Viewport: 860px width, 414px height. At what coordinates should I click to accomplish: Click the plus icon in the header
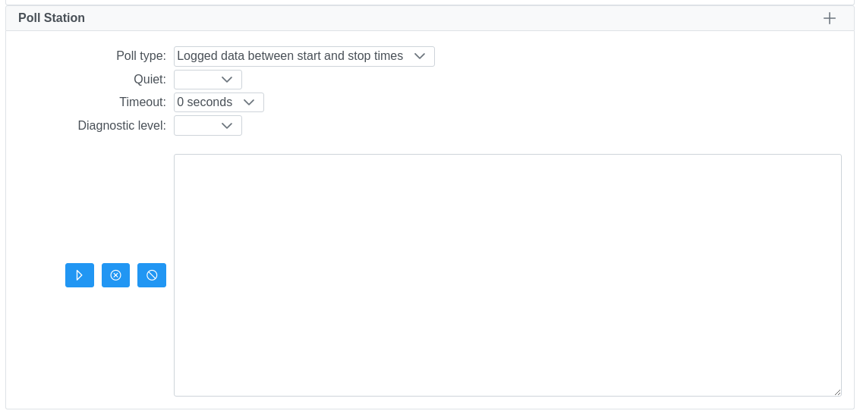click(x=830, y=18)
